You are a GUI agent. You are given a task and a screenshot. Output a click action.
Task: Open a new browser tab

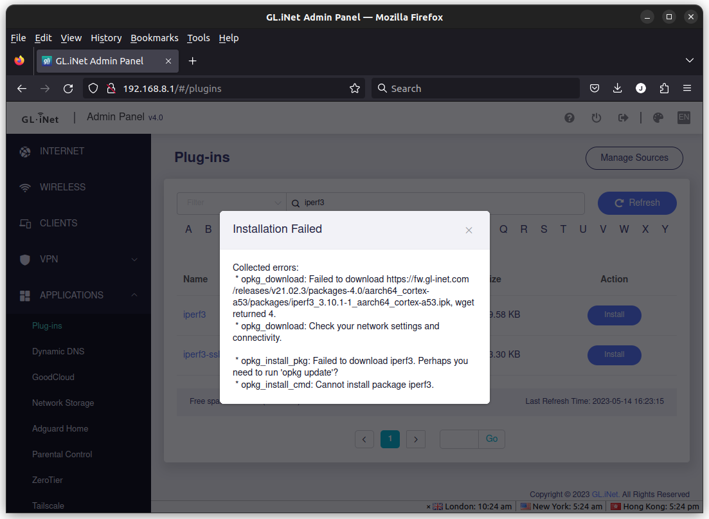[193, 61]
